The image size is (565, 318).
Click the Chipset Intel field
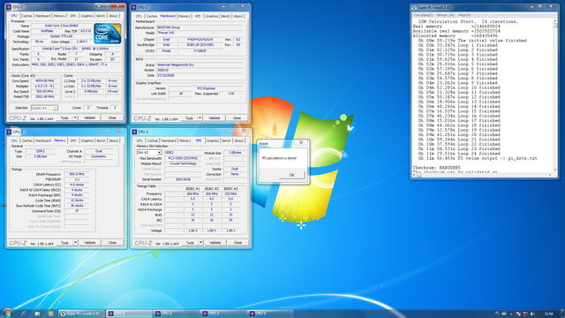coord(166,39)
